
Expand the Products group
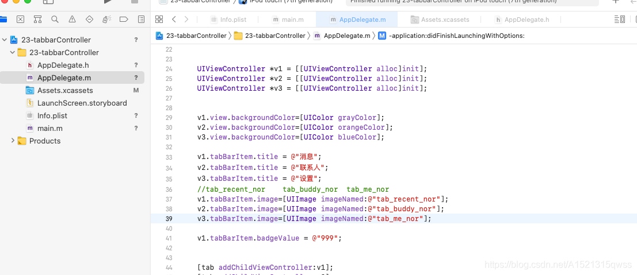(x=13, y=141)
